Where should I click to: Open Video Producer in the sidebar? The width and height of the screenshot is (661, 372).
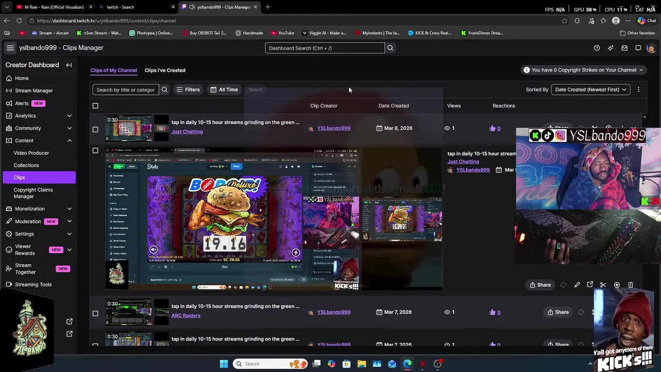(x=31, y=153)
